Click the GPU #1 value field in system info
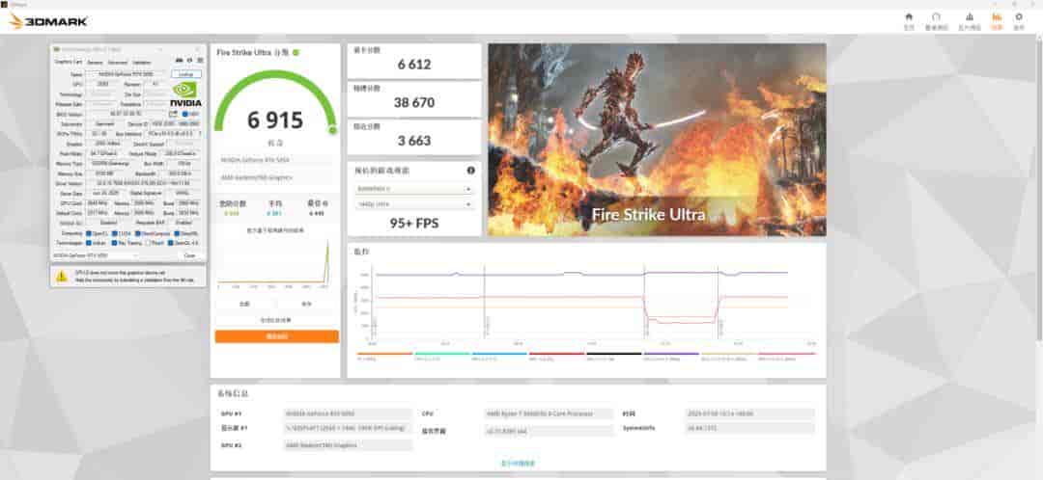This screenshot has height=480, width=1043. 349,413
